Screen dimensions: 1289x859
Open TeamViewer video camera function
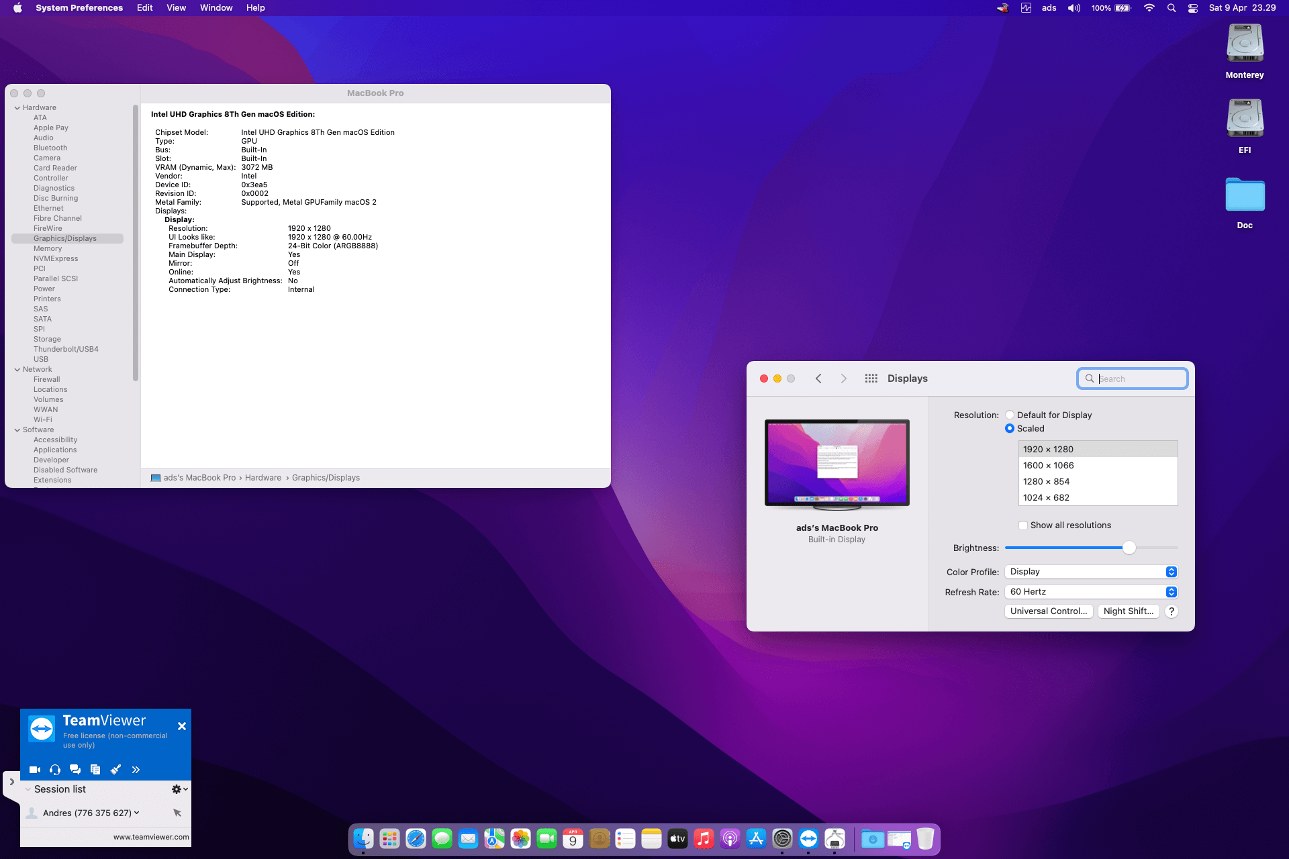click(35, 770)
